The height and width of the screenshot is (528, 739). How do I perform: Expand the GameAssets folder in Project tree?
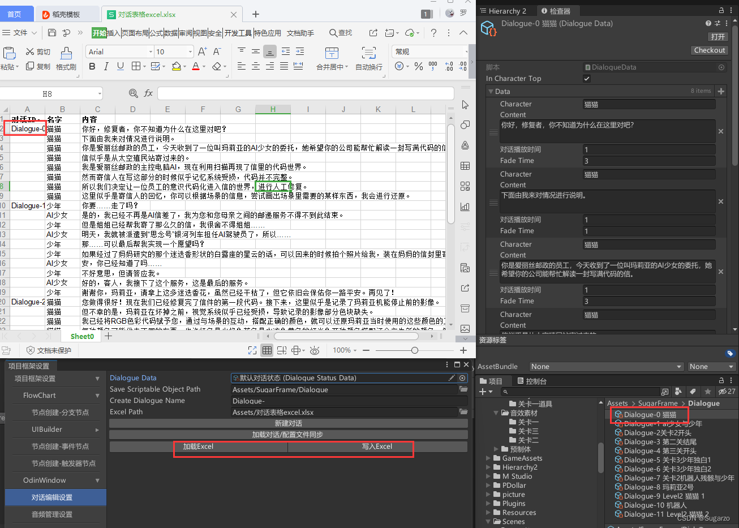(489, 458)
